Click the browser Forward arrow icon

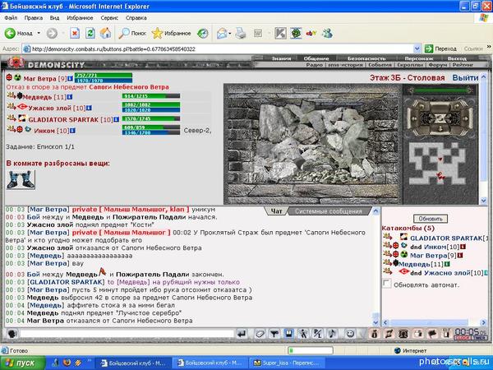[x=53, y=33]
